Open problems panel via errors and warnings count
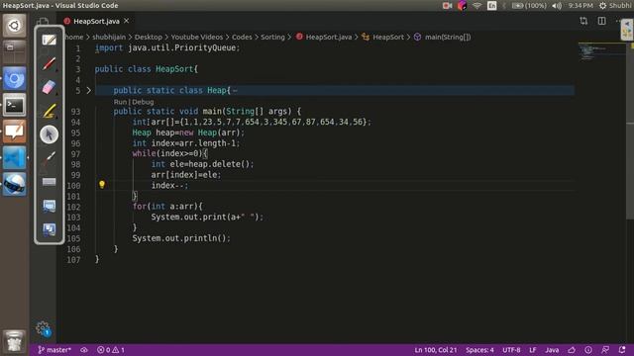Viewport: 634px width, 356px height. pyautogui.click(x=111, y=350)
